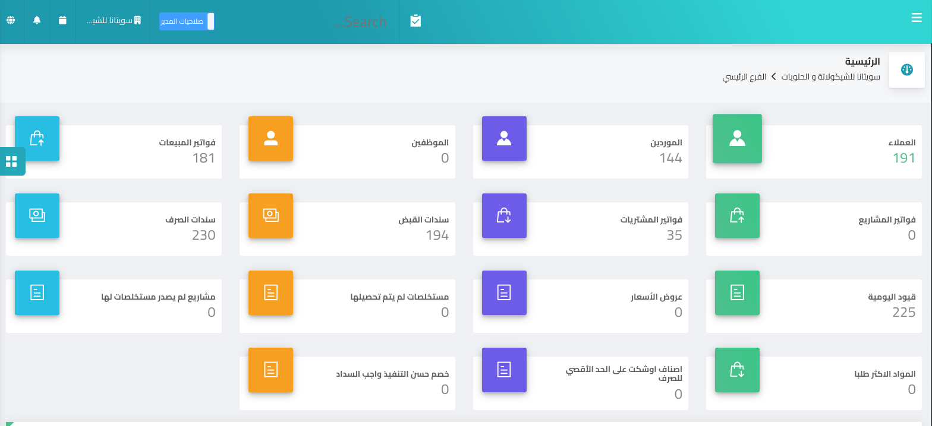Open the سويتانا company selector dropdown
932x426 pixels.
point(114,20)
